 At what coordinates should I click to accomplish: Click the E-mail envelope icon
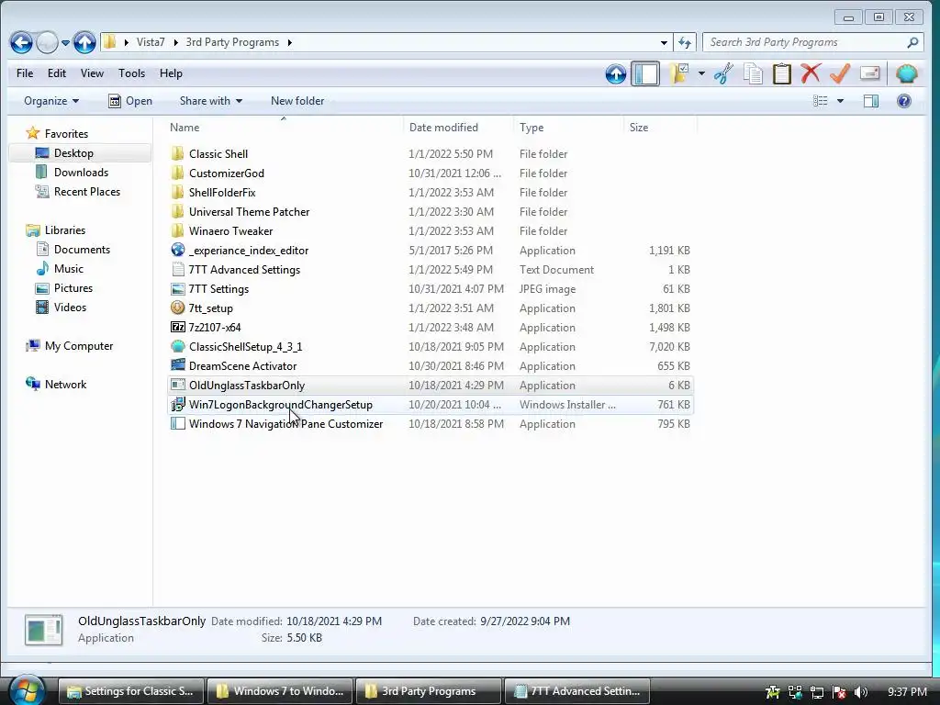point(869,73)
